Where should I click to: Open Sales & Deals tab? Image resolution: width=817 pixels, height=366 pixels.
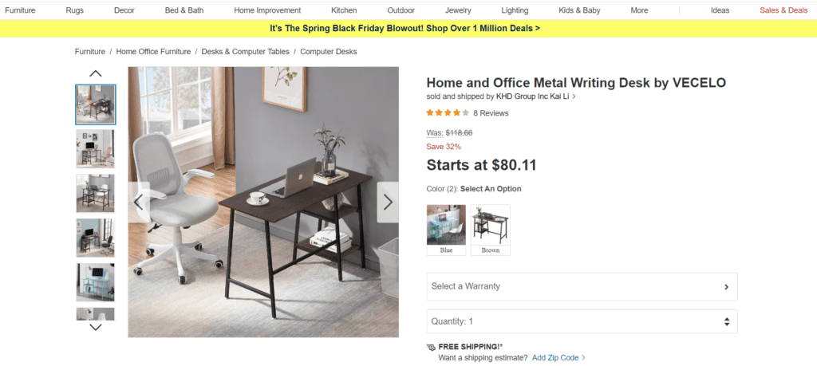tap(783, 10)
